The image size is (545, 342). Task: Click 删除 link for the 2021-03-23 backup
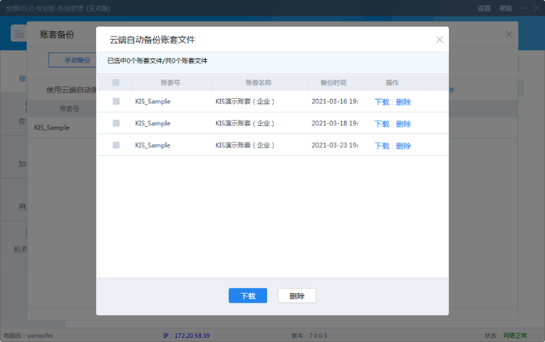pos(403,146)
